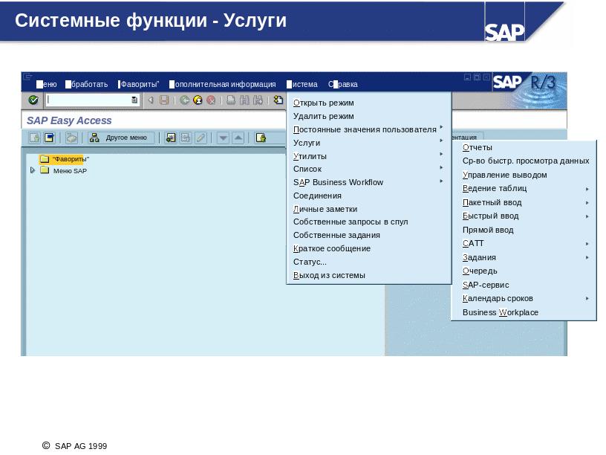Expand the Утилиты submenu
Screen dimensions: 606x455
(x=368, y=156)
